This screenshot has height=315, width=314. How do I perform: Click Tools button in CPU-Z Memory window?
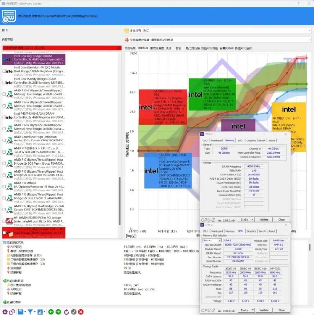(x=244, y=220)
